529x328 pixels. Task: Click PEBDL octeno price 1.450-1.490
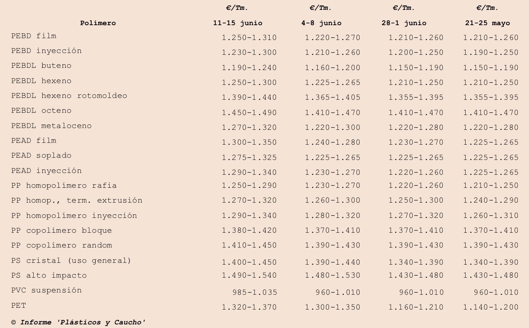click(x=249, y=113)
